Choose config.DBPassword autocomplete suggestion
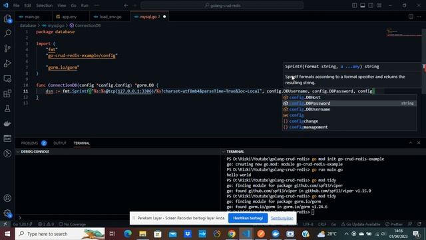The height and width of the screenshot is (240, 426). [349, 103]
